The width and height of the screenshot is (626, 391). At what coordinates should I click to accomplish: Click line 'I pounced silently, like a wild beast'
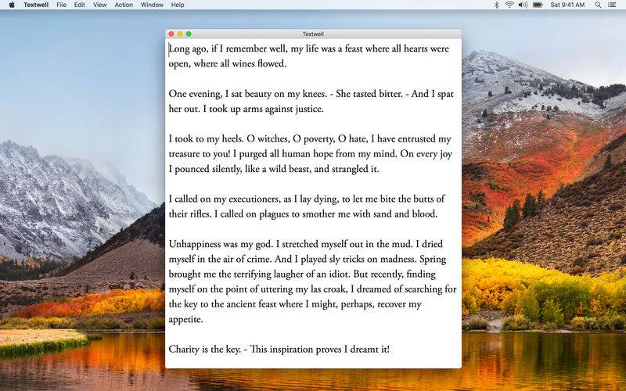tap(274, 169)
